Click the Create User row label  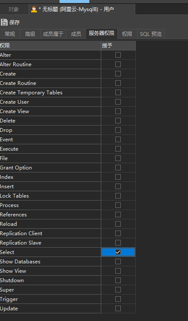click(x=14, y=102)
